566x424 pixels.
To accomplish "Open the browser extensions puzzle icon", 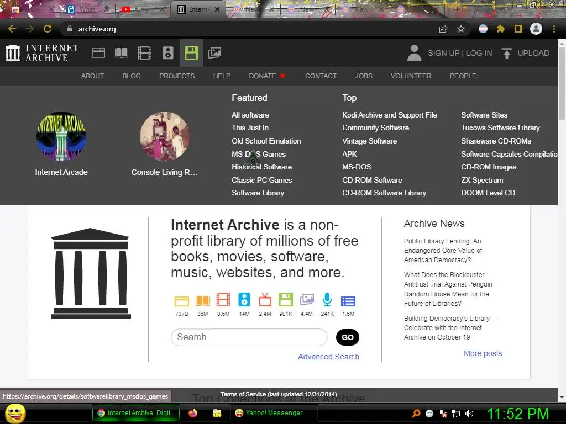I will point(501,29).
